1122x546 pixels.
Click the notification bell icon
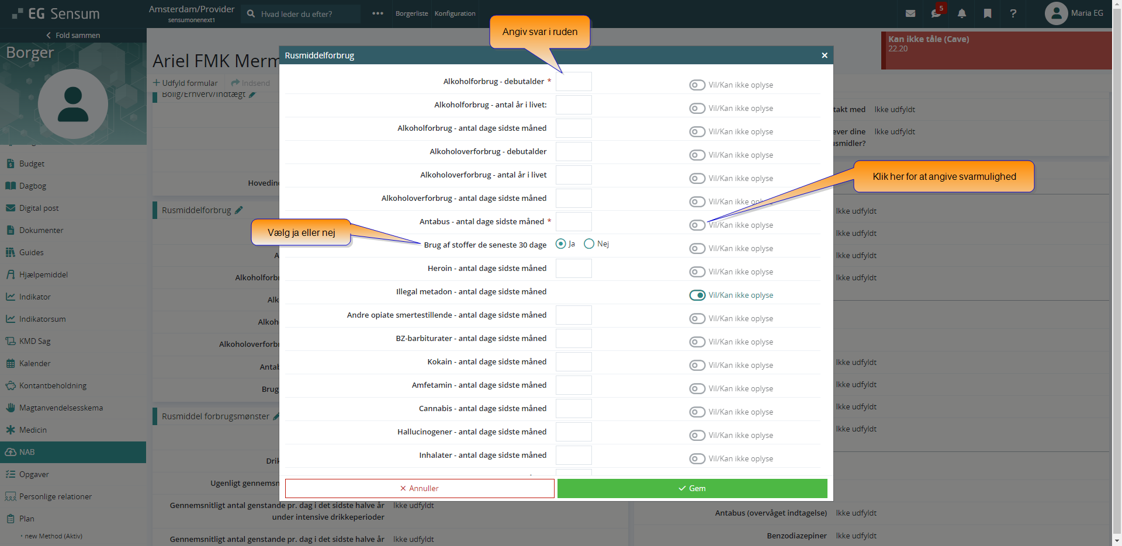961,13
